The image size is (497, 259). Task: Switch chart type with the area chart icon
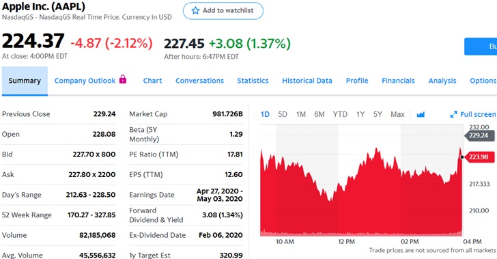(x=421, y=114)
